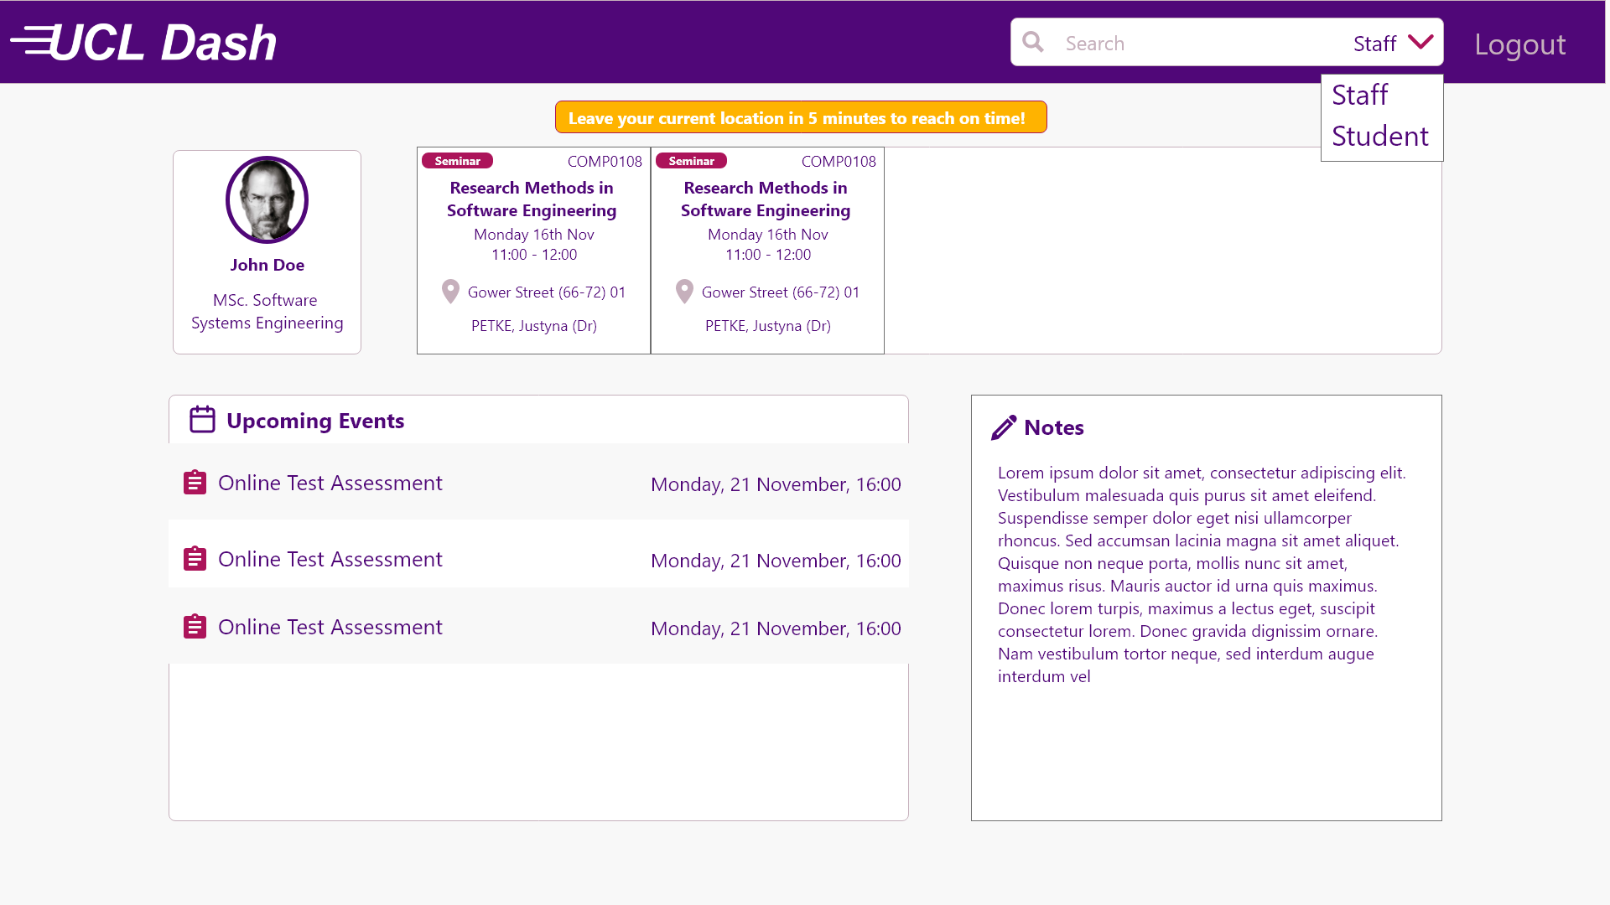This screenshot has height=905, width=1610.
Task: Click third Online Test Assessment clipboard icon
Action: click(x=195, y=627)
